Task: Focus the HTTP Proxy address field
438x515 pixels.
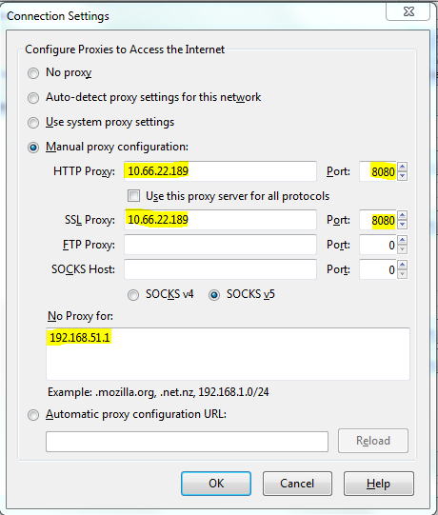Action: click(220, 171)
